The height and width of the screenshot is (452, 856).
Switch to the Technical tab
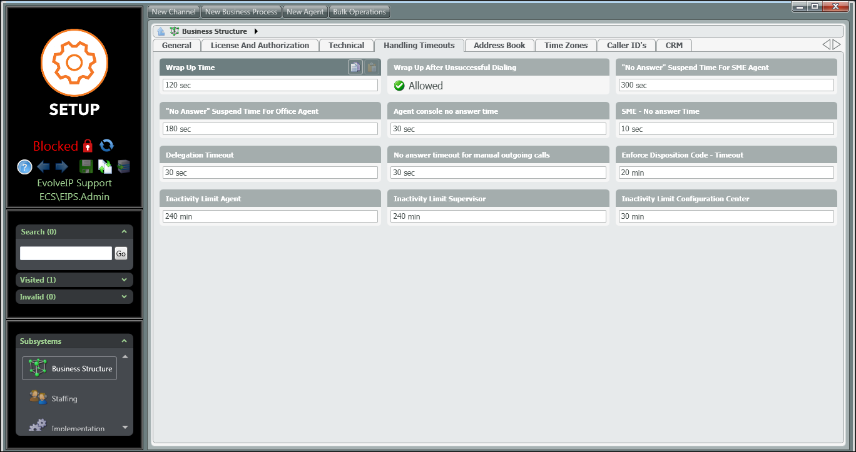(x=346, y=46)
